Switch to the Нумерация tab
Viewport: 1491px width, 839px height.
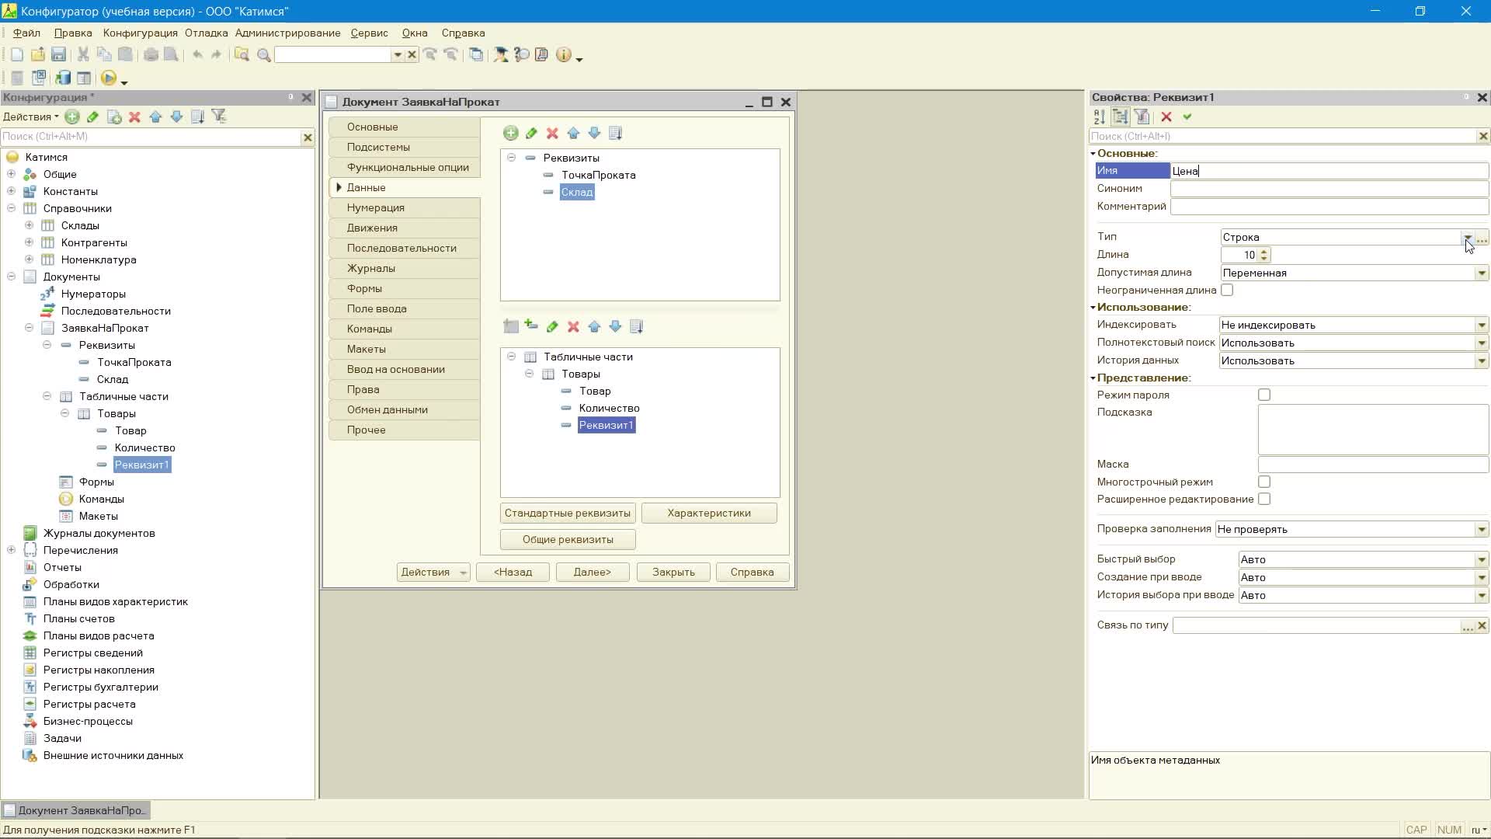pos(405,207)
